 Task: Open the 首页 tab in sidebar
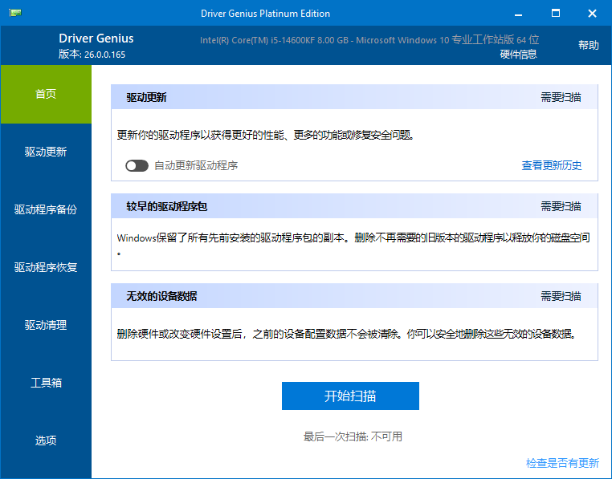(x=46, y=94)
